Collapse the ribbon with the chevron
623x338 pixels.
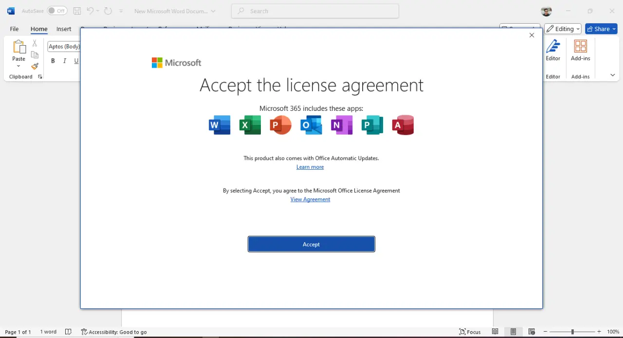click(x=613, y=75)
